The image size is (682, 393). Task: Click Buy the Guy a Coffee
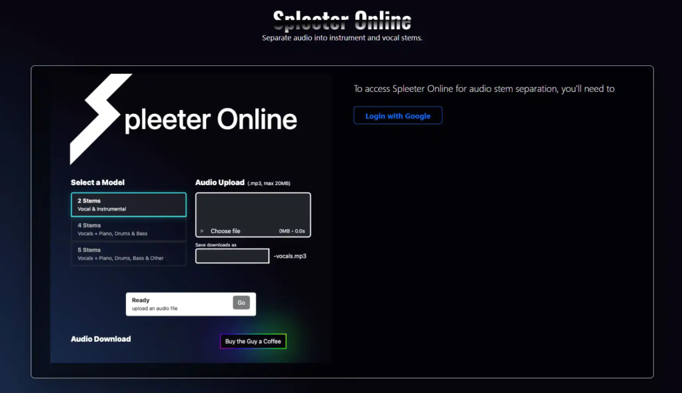253,341
